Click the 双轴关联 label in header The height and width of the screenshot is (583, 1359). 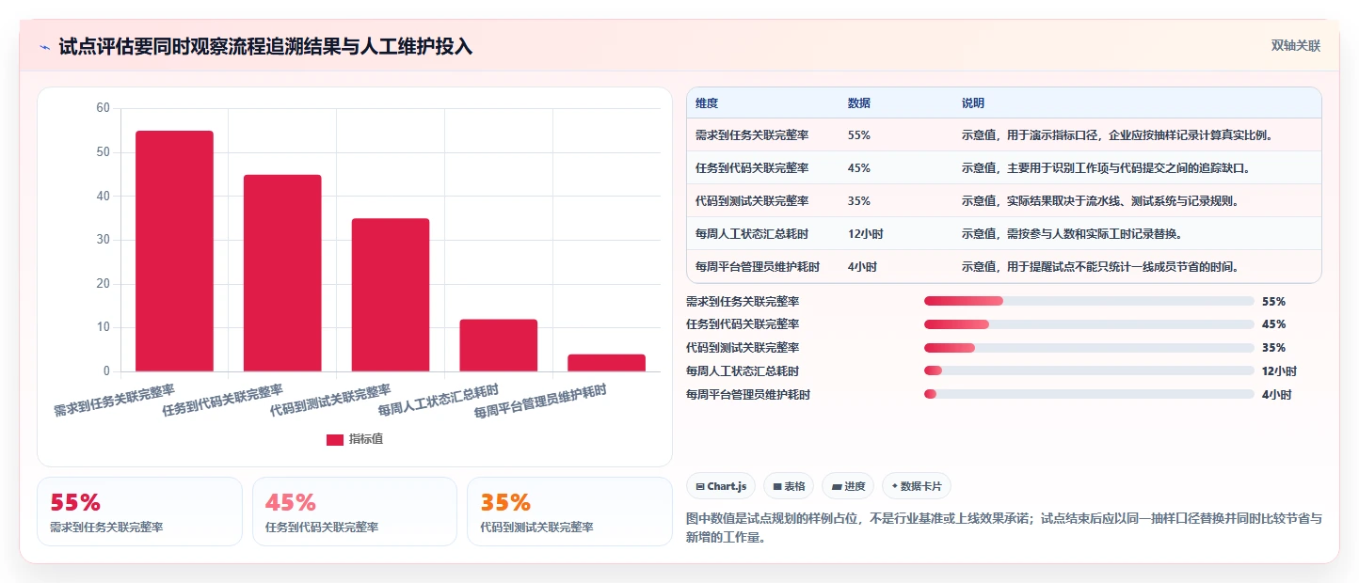pyautogui.click(x=1296, y=46)
